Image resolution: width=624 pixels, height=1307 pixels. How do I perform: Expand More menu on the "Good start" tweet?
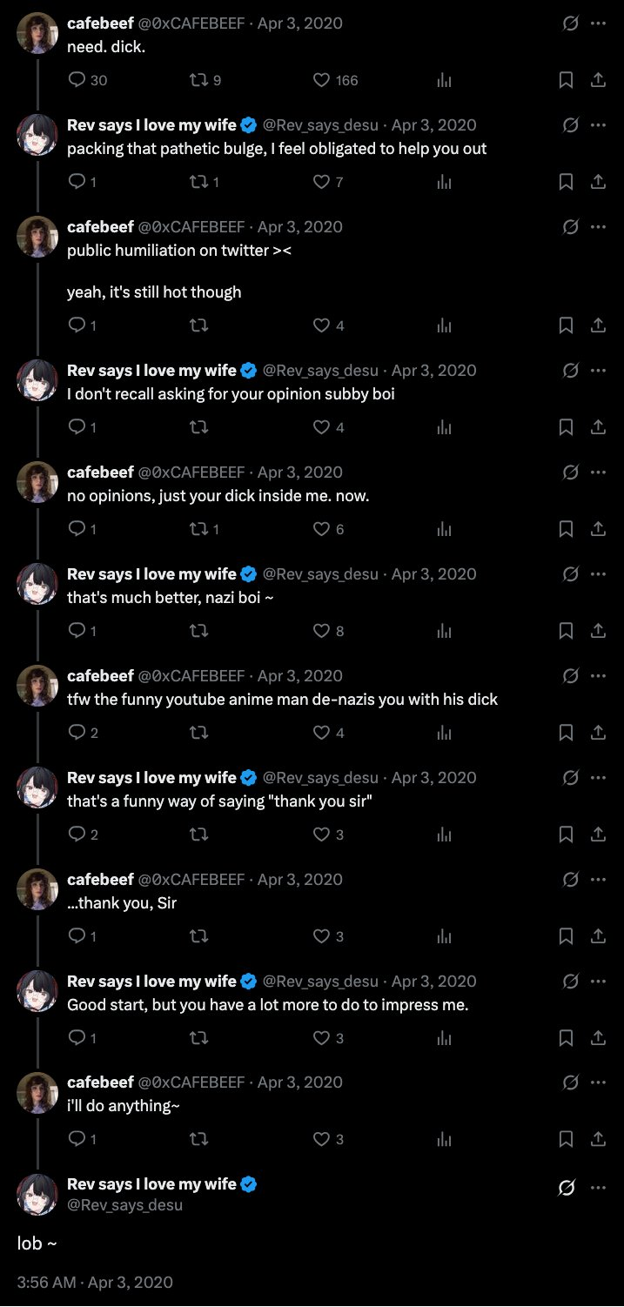coord(598,981)
